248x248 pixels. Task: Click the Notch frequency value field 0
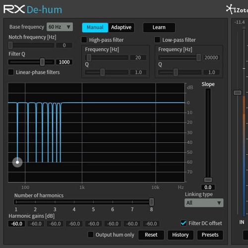click(x=64, y=45)
